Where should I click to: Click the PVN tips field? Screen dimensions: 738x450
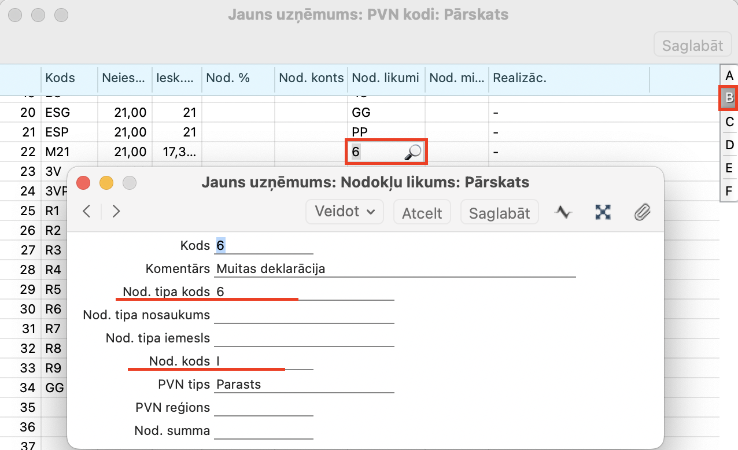tap(304, 385)
